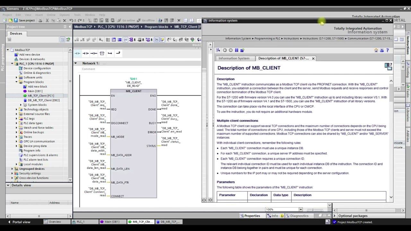Click the Information system help scrollbar down arrow
411x231 pixels.
(x=391, y=197)
